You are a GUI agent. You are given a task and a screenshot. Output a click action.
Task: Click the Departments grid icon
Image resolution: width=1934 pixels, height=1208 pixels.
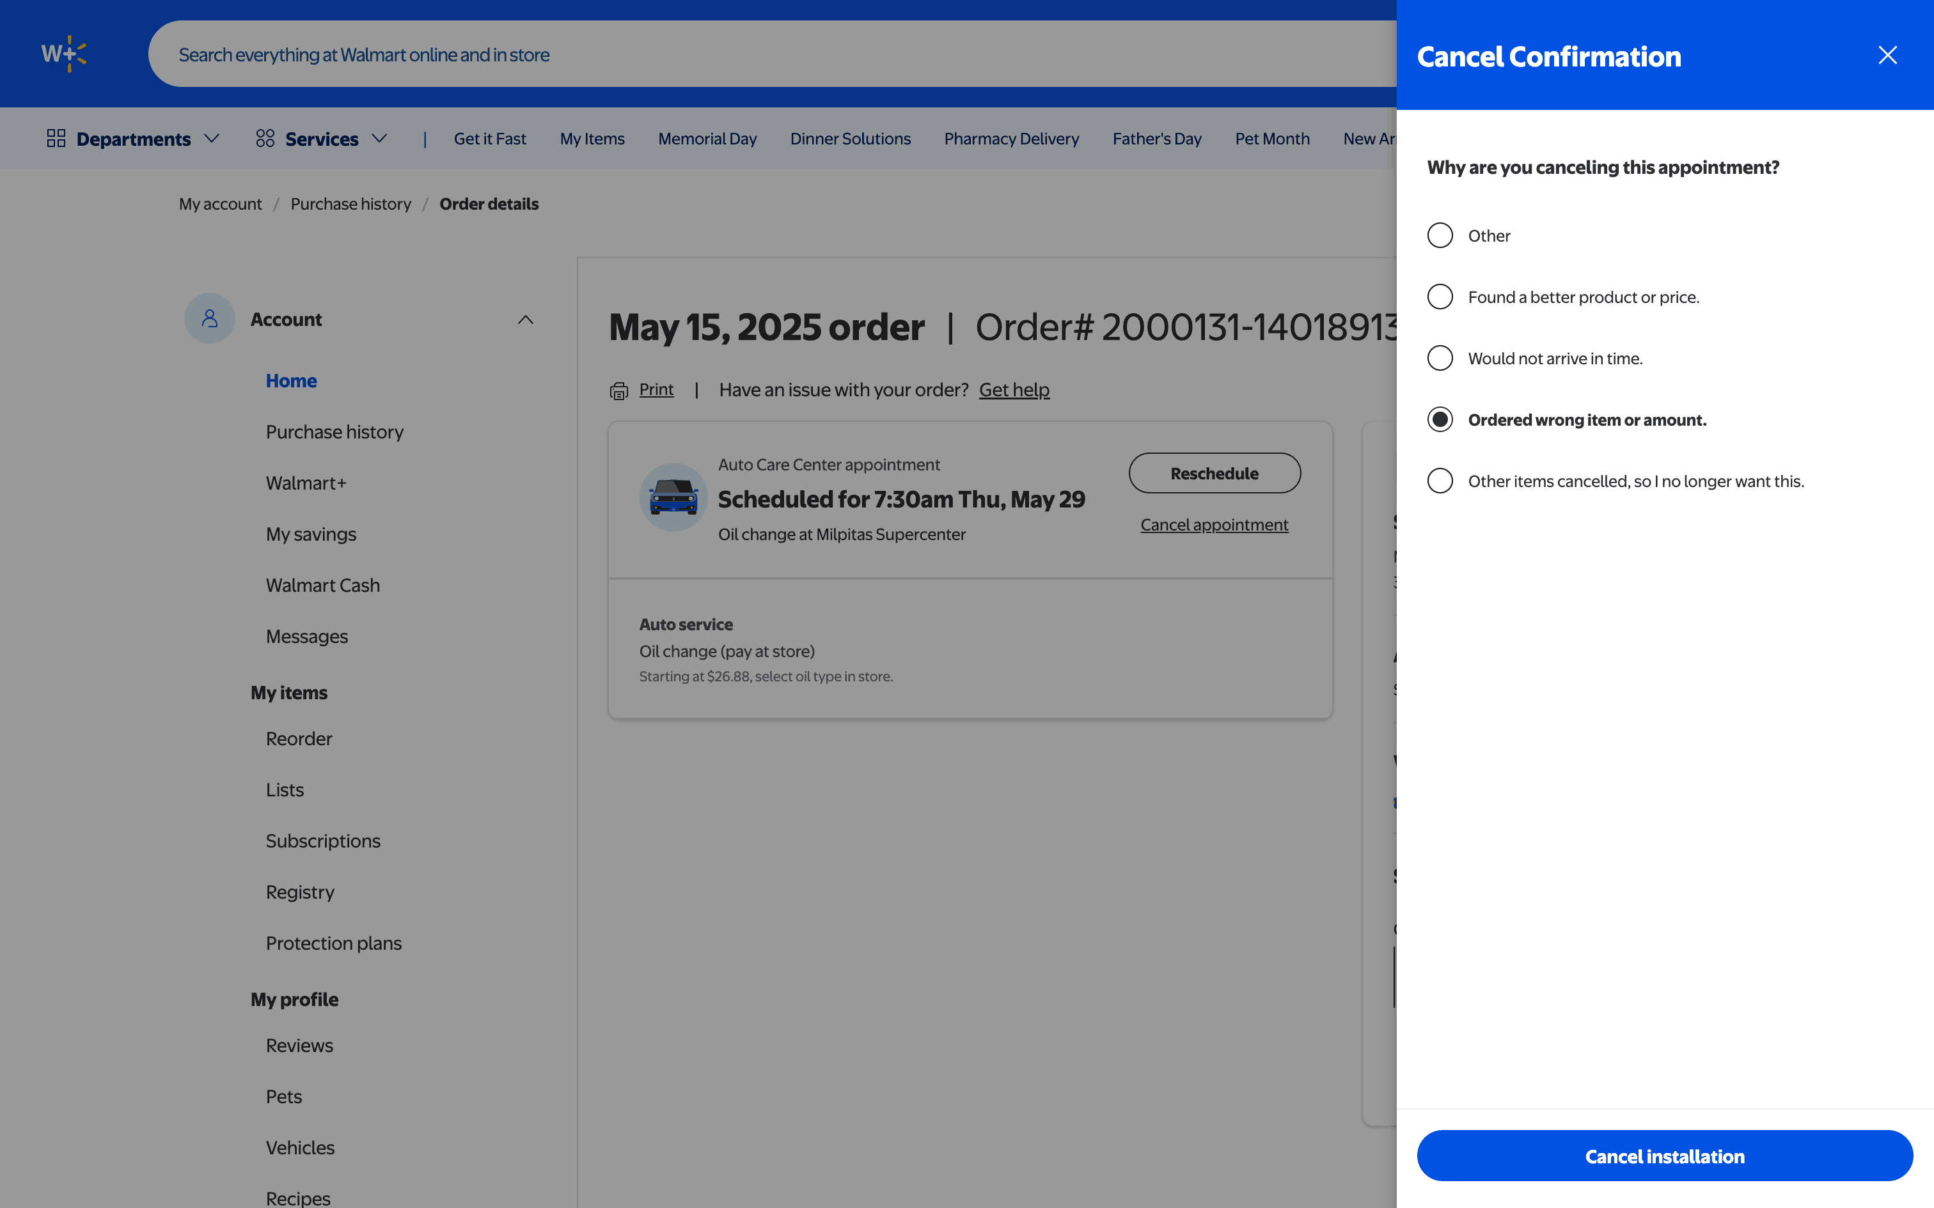(x=56, y=139)
